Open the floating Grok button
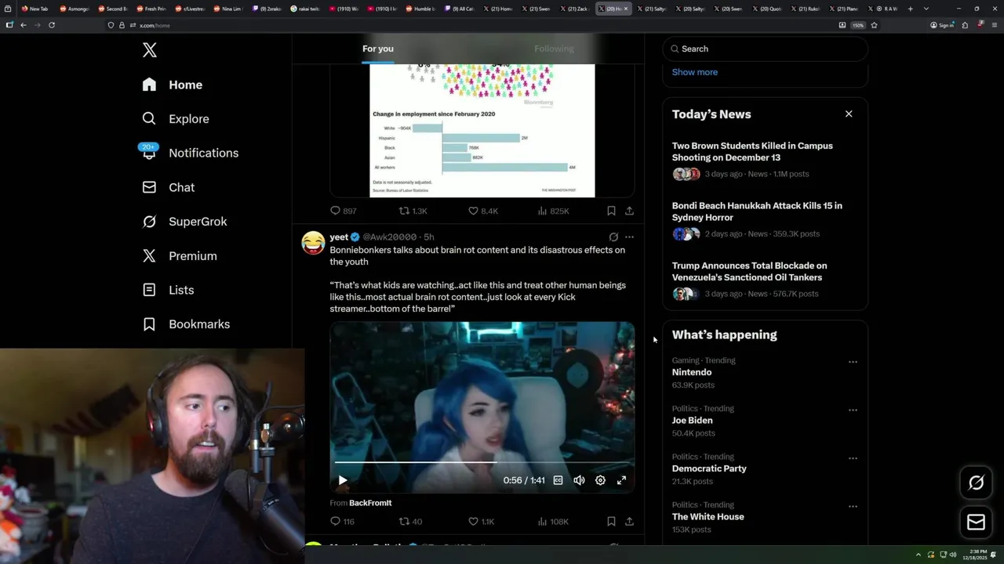This screenshot has height=564, width=1004. [x=977, y=483]
